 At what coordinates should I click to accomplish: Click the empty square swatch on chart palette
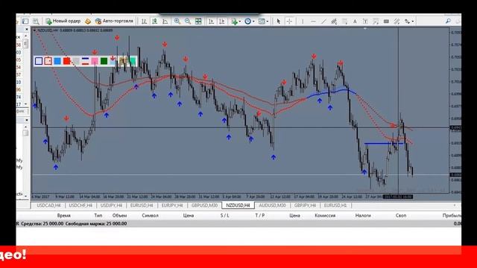[39, 61]
